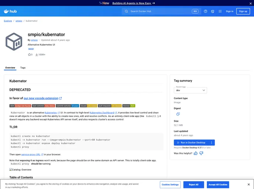The image size is (254, 189).
Task: Copy the digest with the copy icon
Action: click(x=178, y=114)
